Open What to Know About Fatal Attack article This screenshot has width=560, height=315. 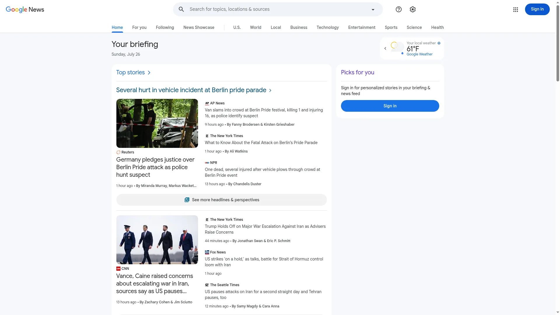pyautogui.click(x=261, y=143)
